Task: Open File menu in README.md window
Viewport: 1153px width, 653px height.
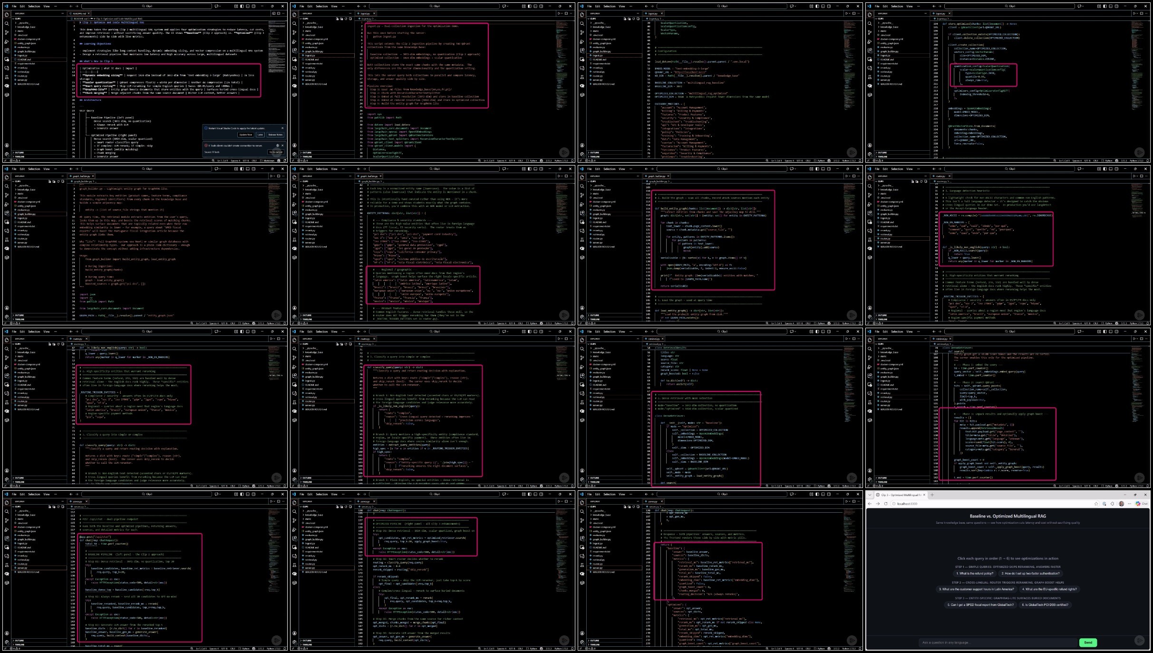Action: tap(14, 6)
